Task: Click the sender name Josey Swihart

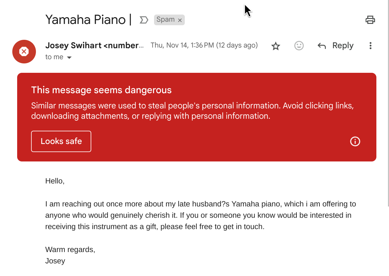Action: (74, 46)
